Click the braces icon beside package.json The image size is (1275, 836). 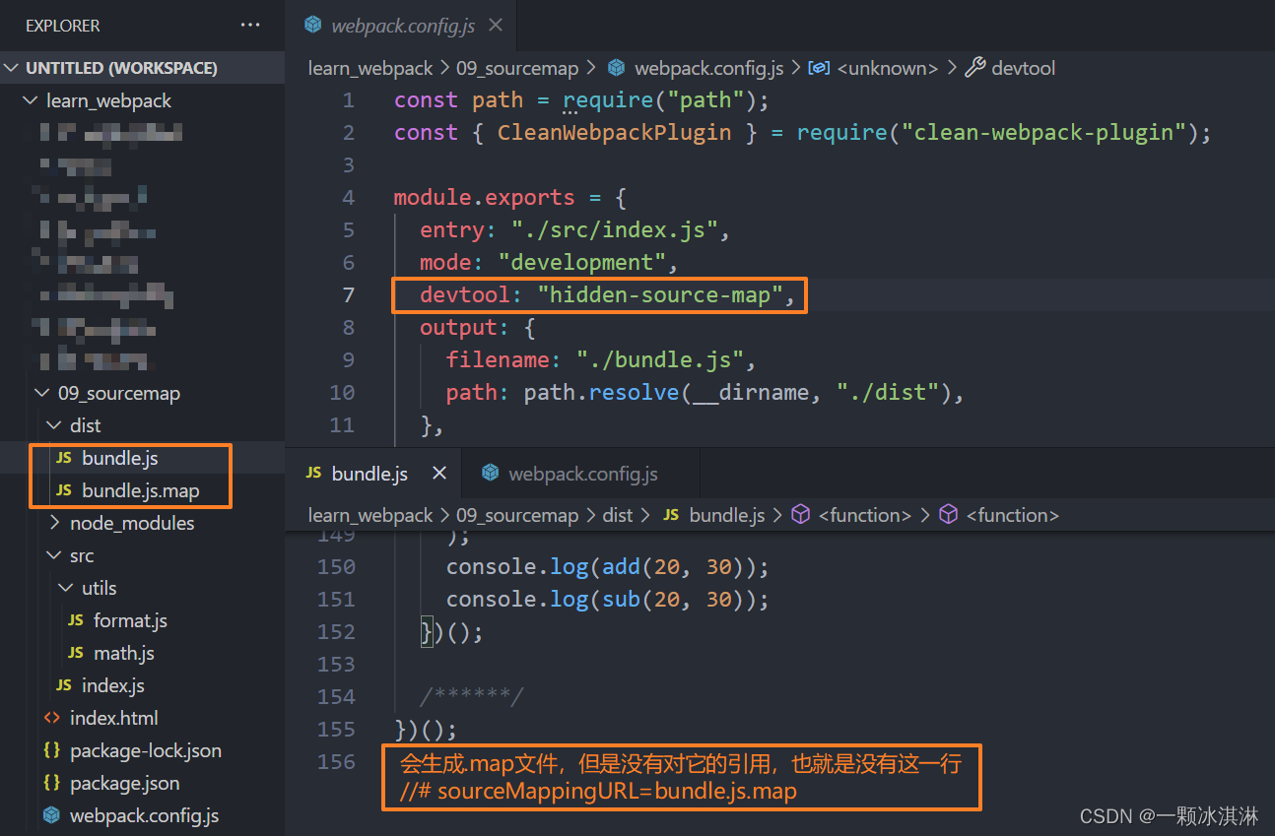[52, 783]
